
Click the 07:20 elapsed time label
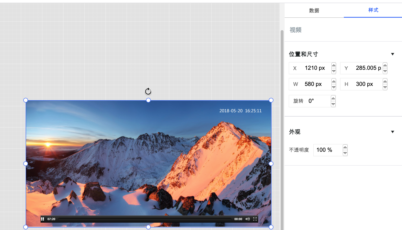pyautogui.click(x=51, y=219)
